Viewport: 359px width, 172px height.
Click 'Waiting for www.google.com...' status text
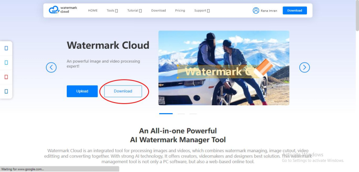23,169
